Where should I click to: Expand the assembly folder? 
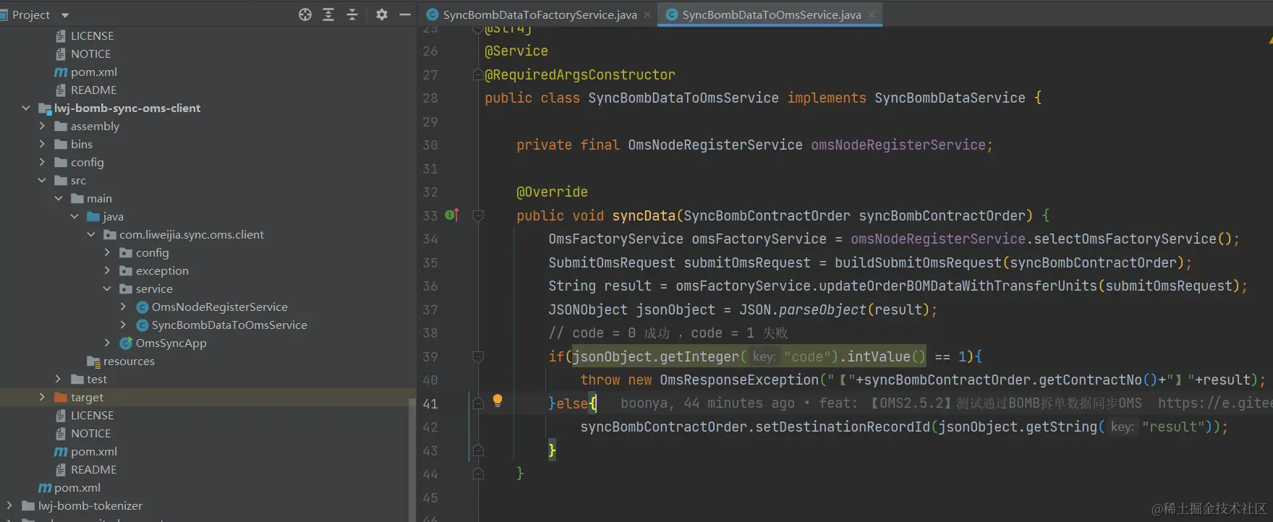click(42, 126)
